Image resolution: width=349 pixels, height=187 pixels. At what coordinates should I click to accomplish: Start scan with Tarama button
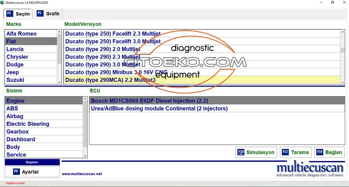[x=296, y=152]
